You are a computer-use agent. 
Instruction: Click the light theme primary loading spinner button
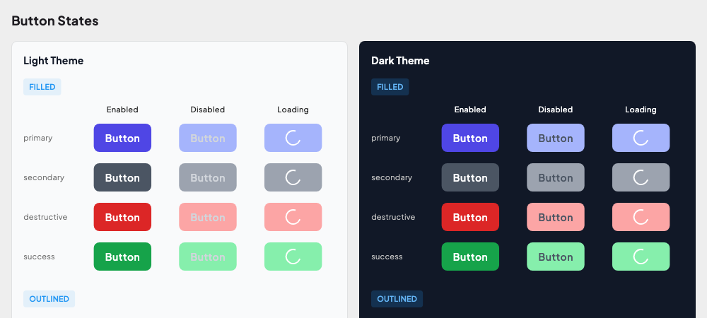click(293, 138)
